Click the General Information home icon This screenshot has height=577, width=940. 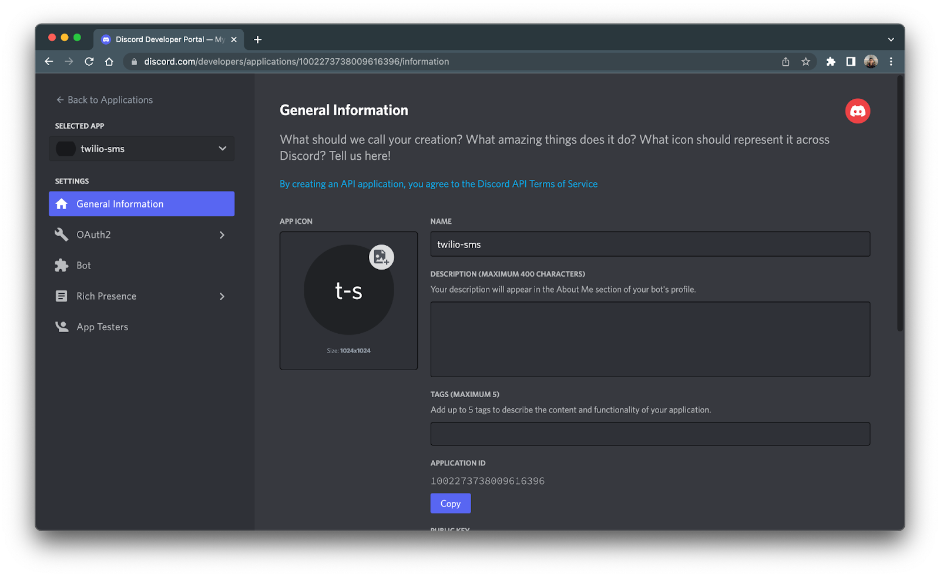[62, 204]
